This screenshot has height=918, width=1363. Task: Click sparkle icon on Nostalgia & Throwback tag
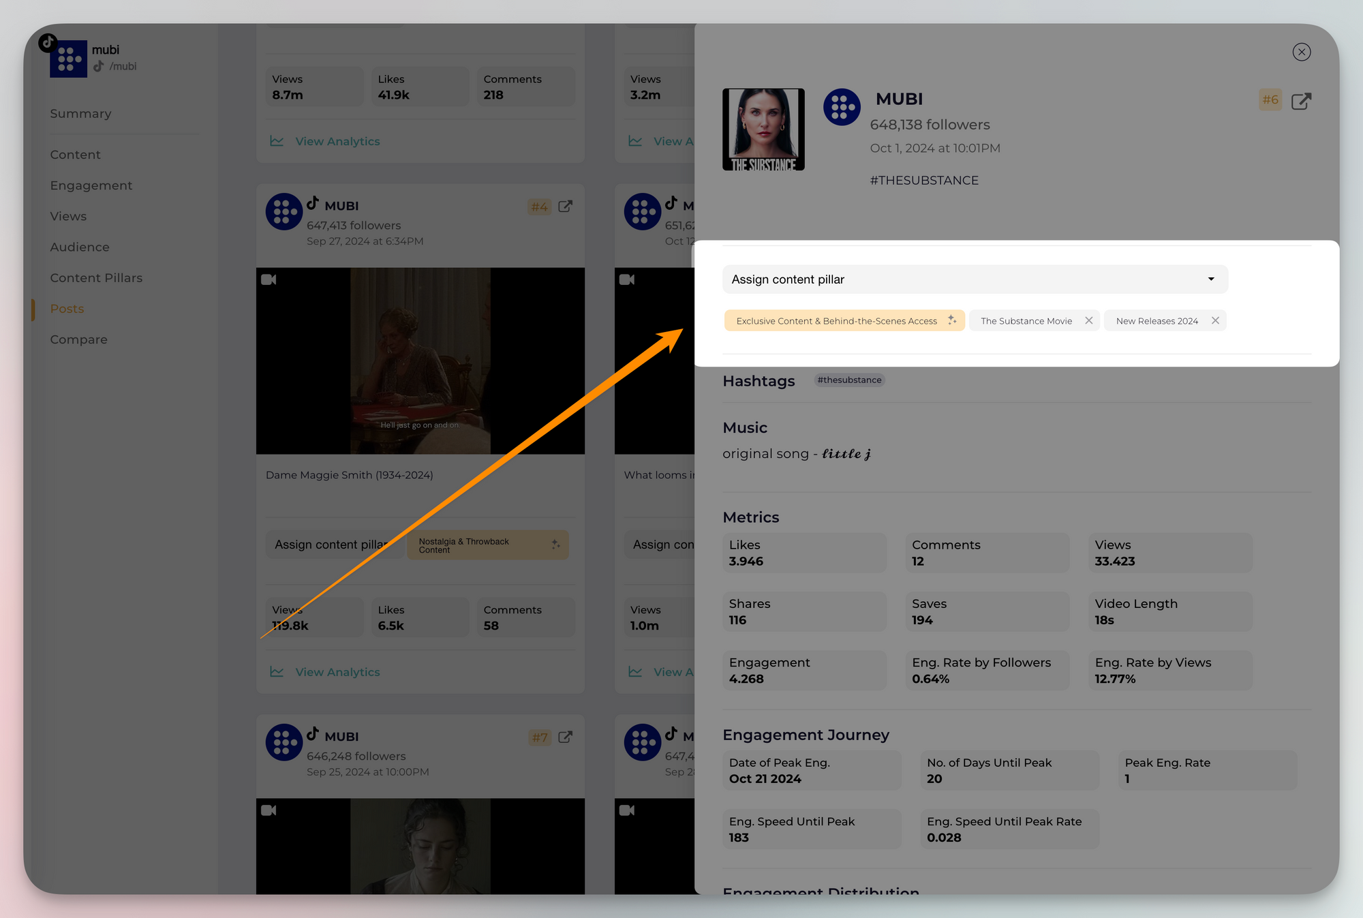click(x=555, y=545)
